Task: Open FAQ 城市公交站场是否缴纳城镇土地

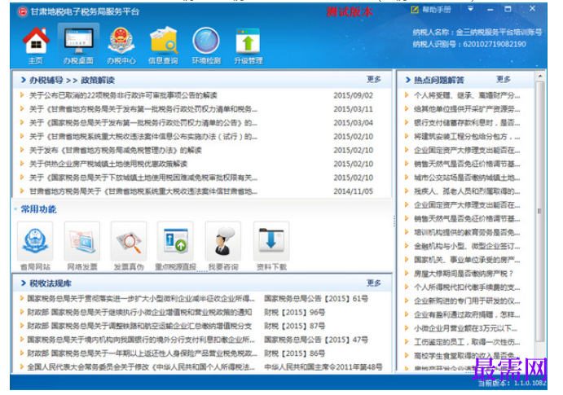Action: pos(467,178)
